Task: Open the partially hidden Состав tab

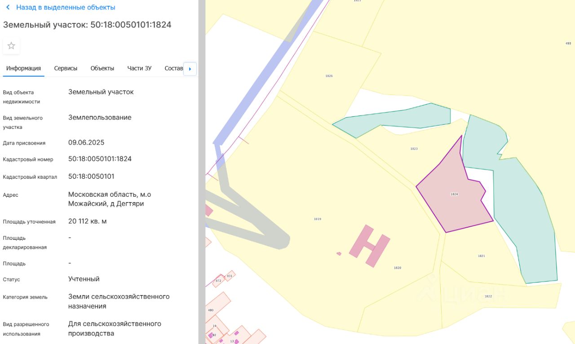Action: point(173,68)
